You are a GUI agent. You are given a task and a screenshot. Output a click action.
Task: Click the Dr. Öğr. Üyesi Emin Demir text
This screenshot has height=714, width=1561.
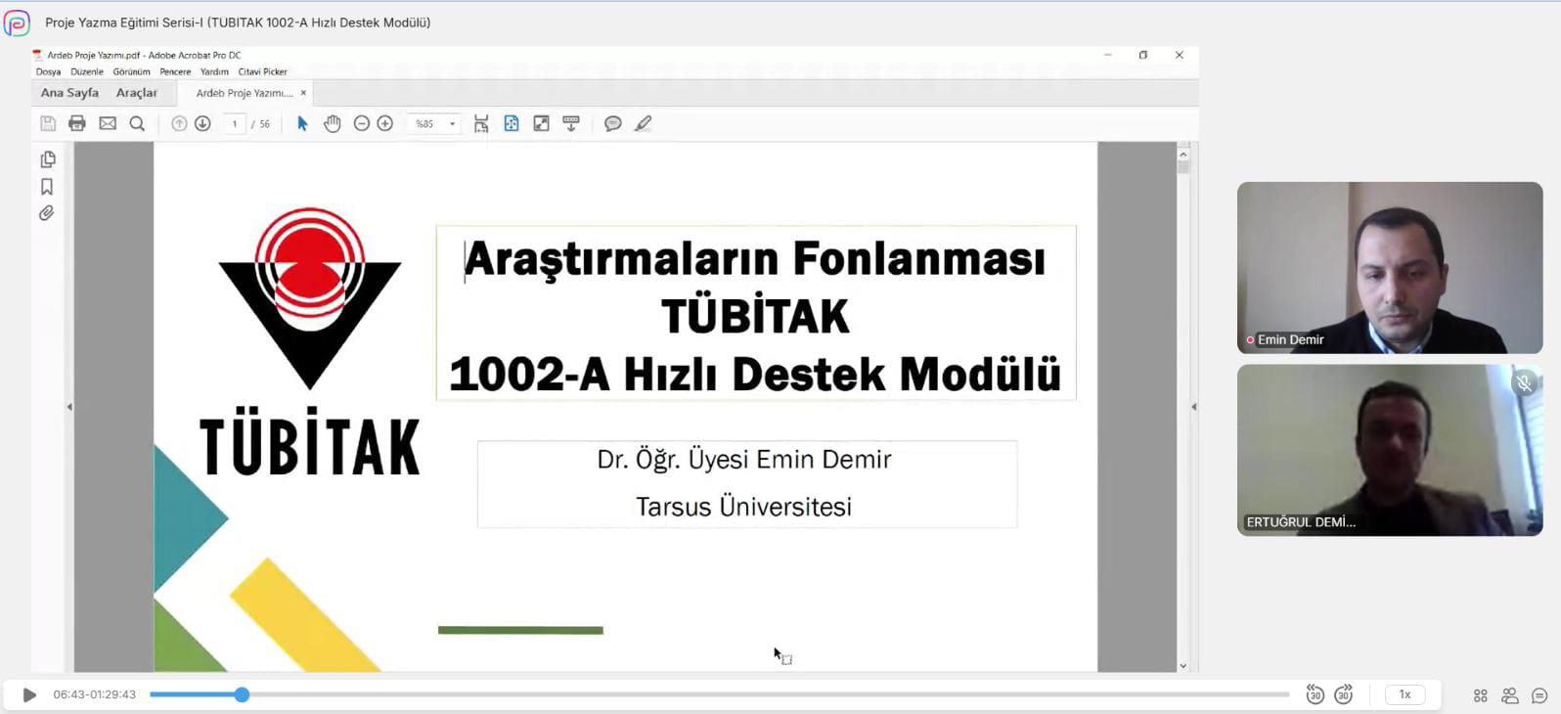tap(744, 459)
